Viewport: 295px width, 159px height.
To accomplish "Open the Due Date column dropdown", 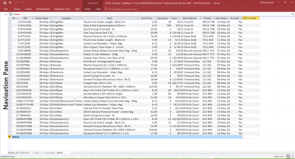I will pyautogui.click(x=228, y=18).
